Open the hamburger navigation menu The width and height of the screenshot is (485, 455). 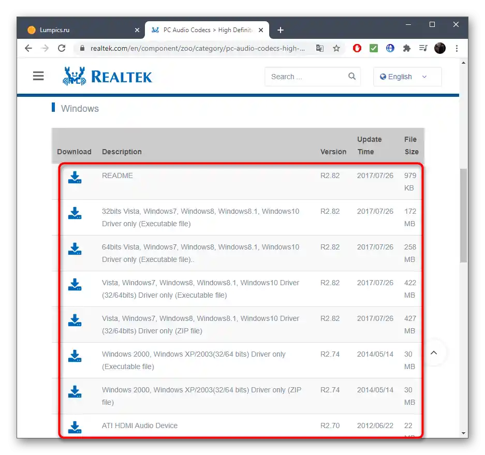click(38, 76)
